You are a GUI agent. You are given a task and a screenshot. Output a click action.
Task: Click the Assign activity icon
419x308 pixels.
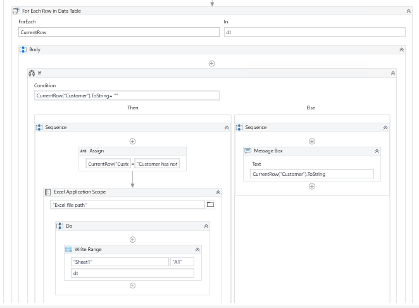coord(83,151)
